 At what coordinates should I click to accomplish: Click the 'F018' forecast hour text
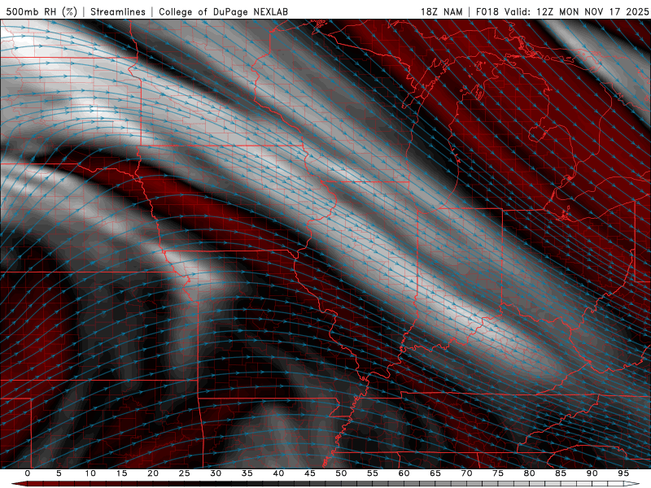487,11
